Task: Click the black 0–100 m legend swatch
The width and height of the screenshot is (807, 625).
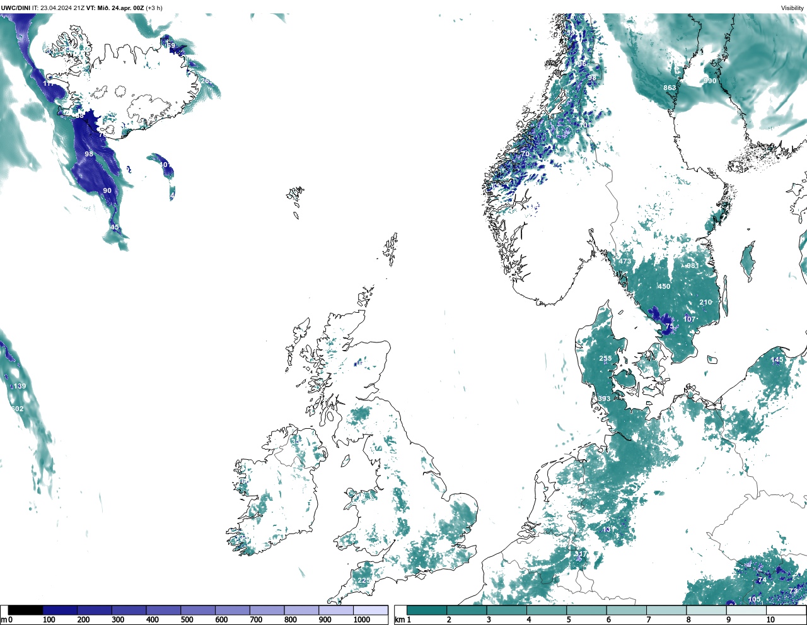Action: (x=26, y=610)
